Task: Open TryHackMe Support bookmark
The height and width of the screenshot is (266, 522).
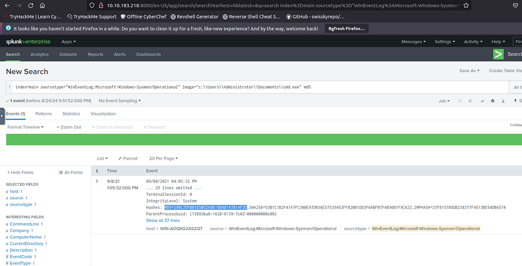Action: 92,17
